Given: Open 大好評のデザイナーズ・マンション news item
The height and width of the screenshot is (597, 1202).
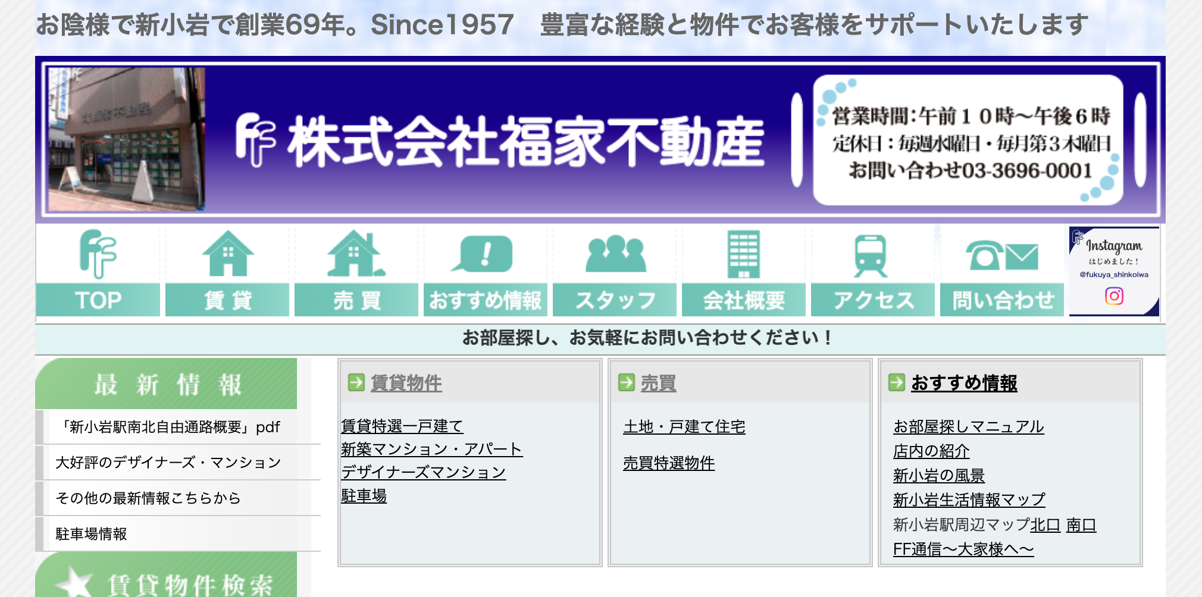Looking at the screenshot, I should coord(168,463).
